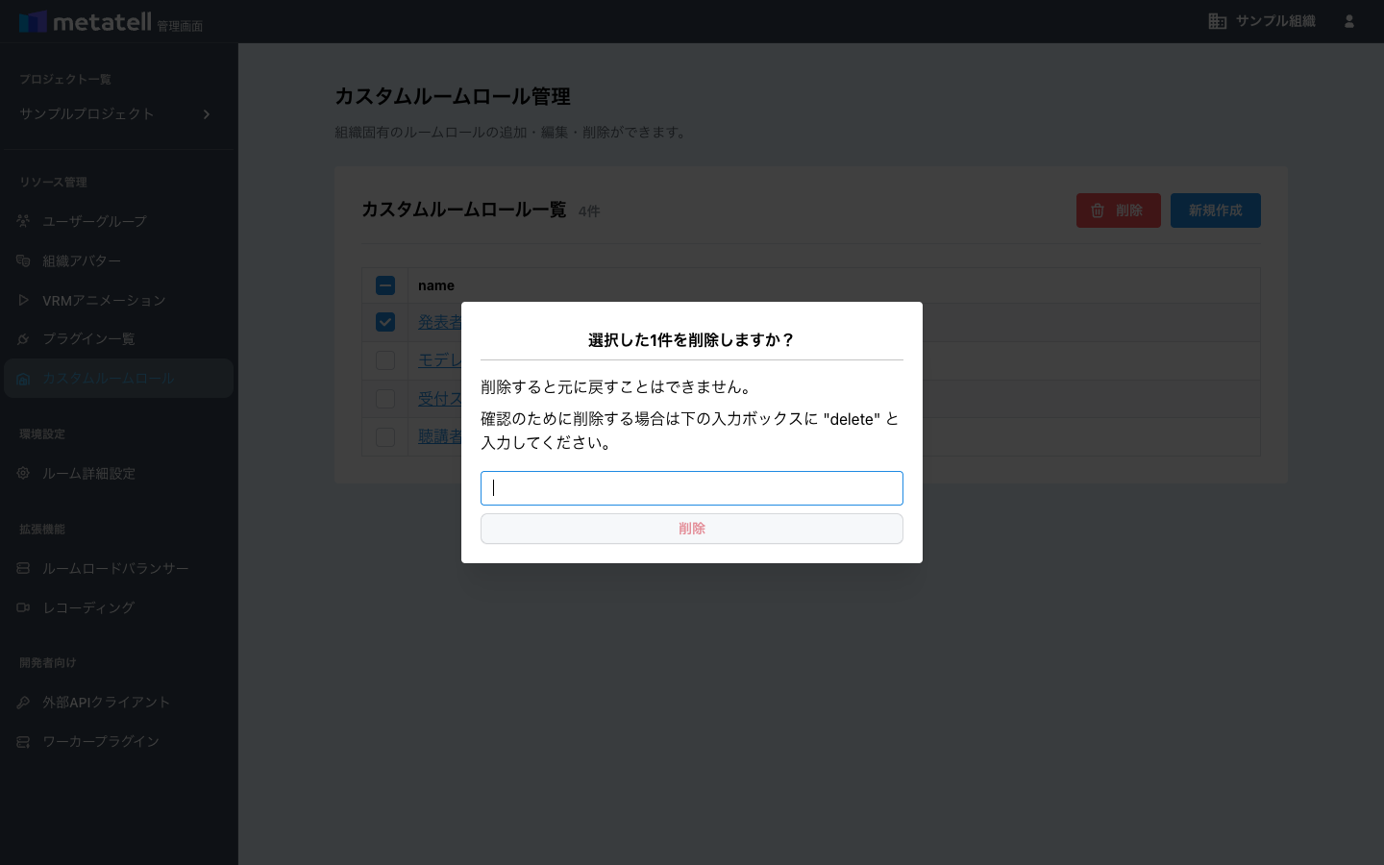Open the 聴講者 role link

pos(440,436)
